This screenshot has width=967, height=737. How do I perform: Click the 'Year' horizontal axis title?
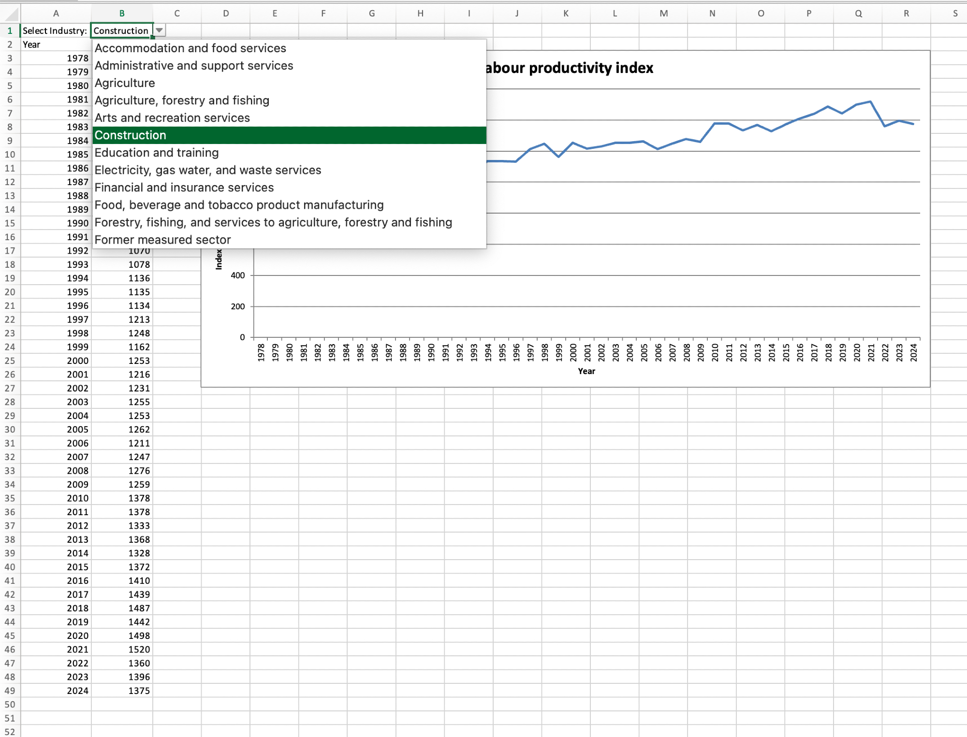point(586,371)
